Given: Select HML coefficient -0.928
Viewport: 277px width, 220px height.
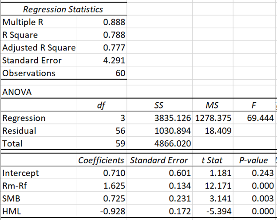Looking at the screenshot, I should [x=113, y=211].
